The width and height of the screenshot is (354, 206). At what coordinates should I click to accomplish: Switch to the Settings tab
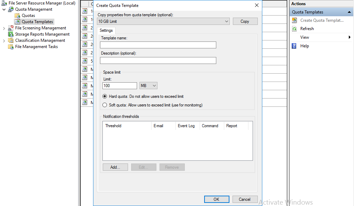tap(106, 30)
